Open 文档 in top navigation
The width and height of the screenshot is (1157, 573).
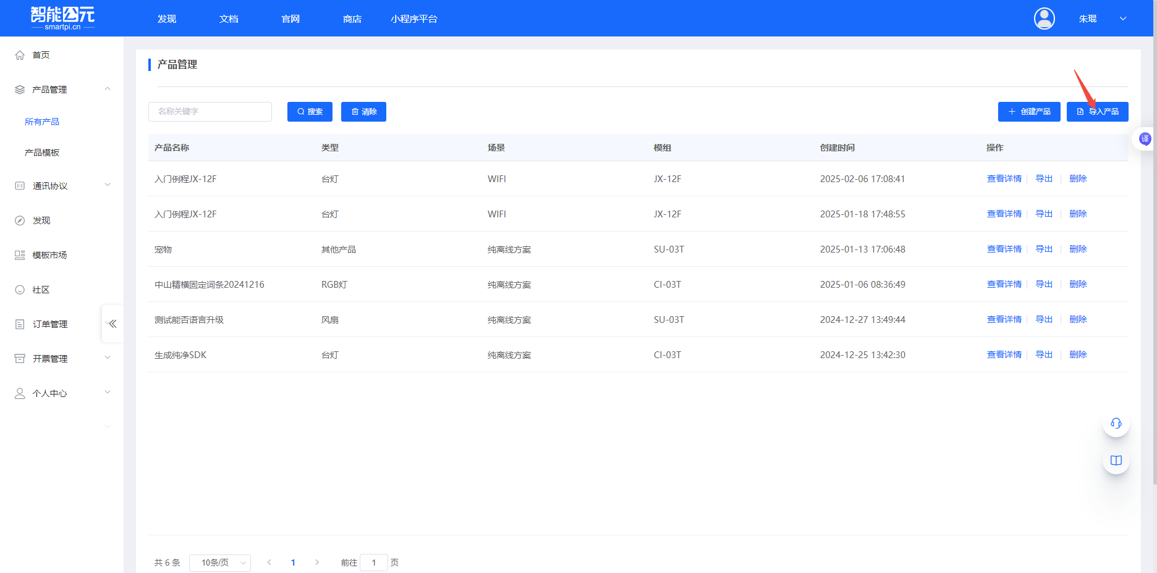[x=229, y=19]
